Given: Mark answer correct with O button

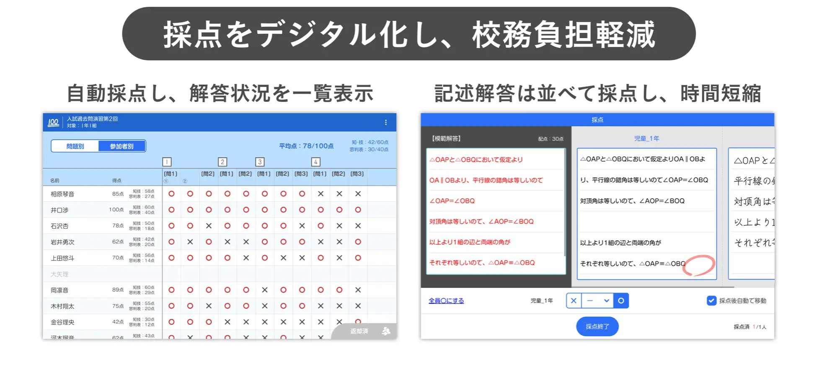Looking at the screenshot, I should pos(621,300).
